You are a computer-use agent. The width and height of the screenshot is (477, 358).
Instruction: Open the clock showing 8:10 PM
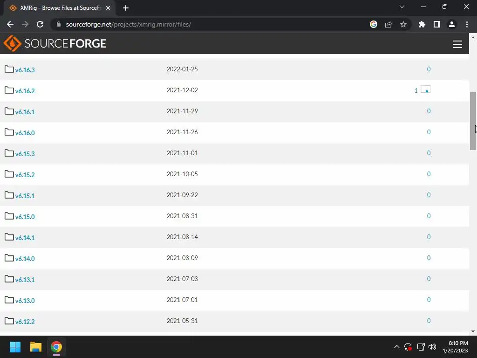point(455,347)
